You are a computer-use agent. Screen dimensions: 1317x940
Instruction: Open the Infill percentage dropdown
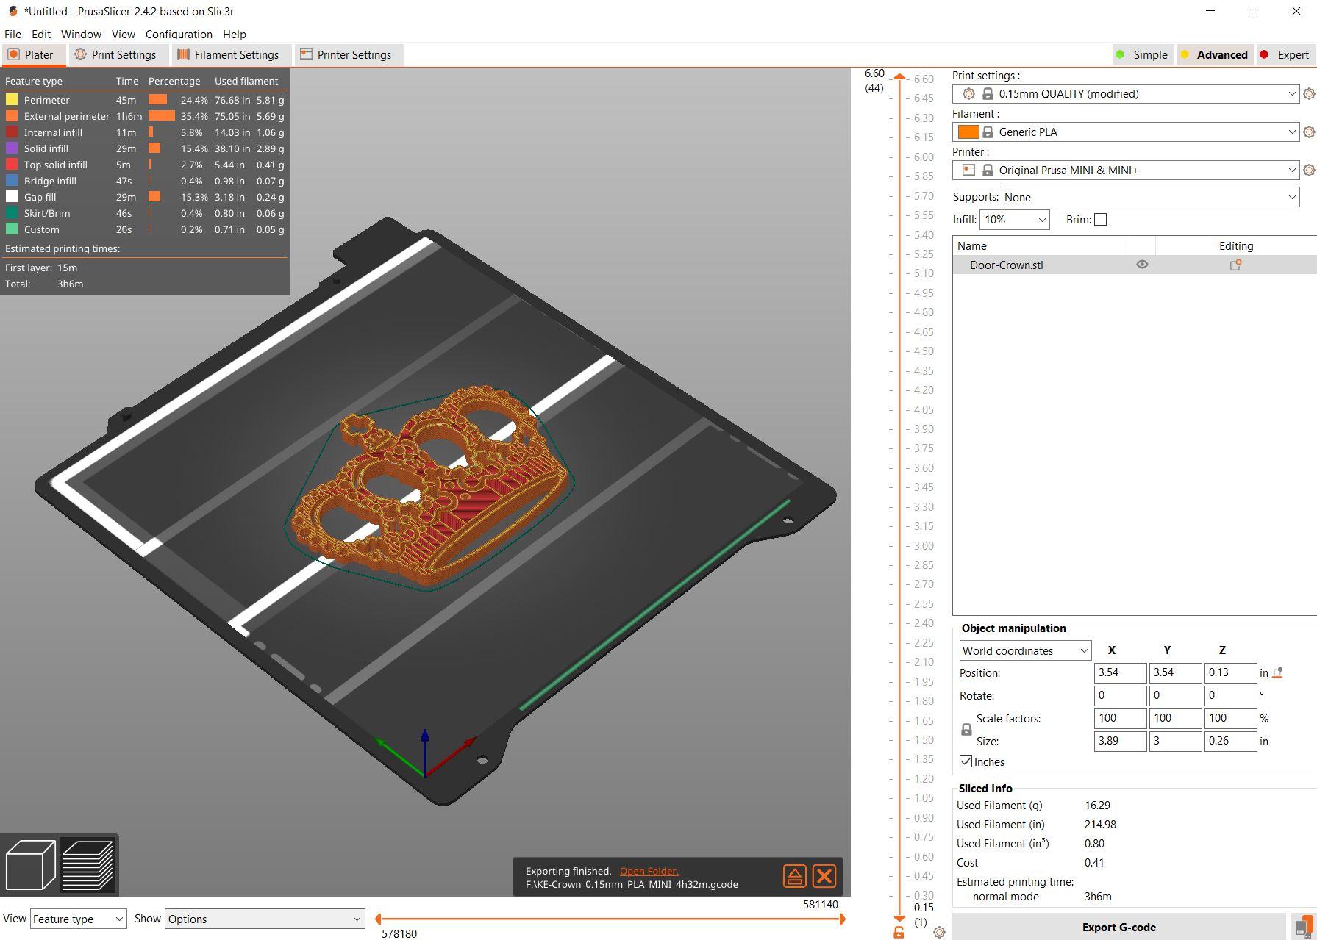pos(1014,220)
